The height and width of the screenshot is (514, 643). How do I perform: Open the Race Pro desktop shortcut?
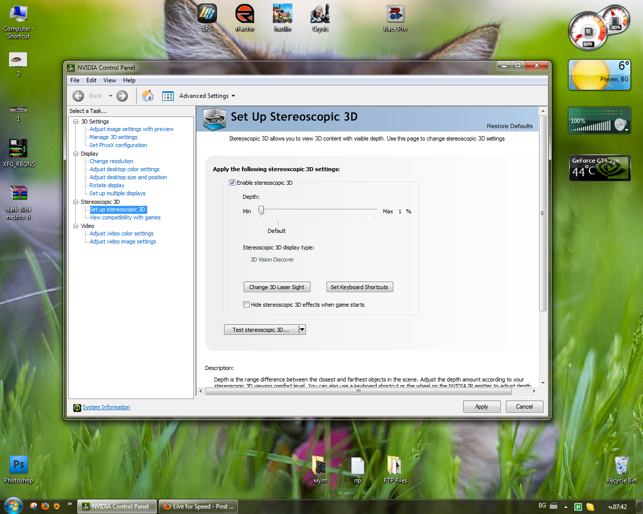[395, 18]
